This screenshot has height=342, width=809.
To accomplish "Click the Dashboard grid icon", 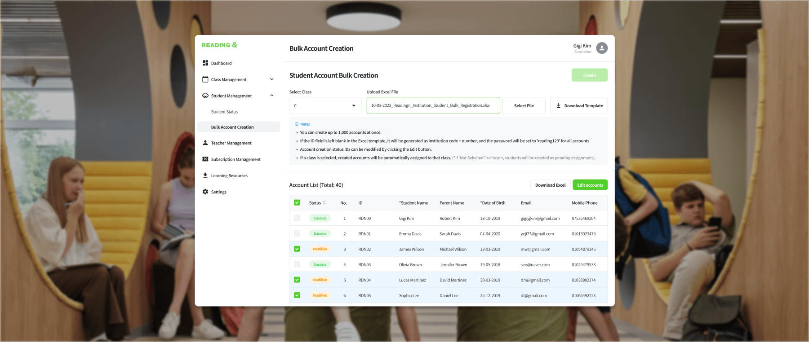I will (205, 63).
